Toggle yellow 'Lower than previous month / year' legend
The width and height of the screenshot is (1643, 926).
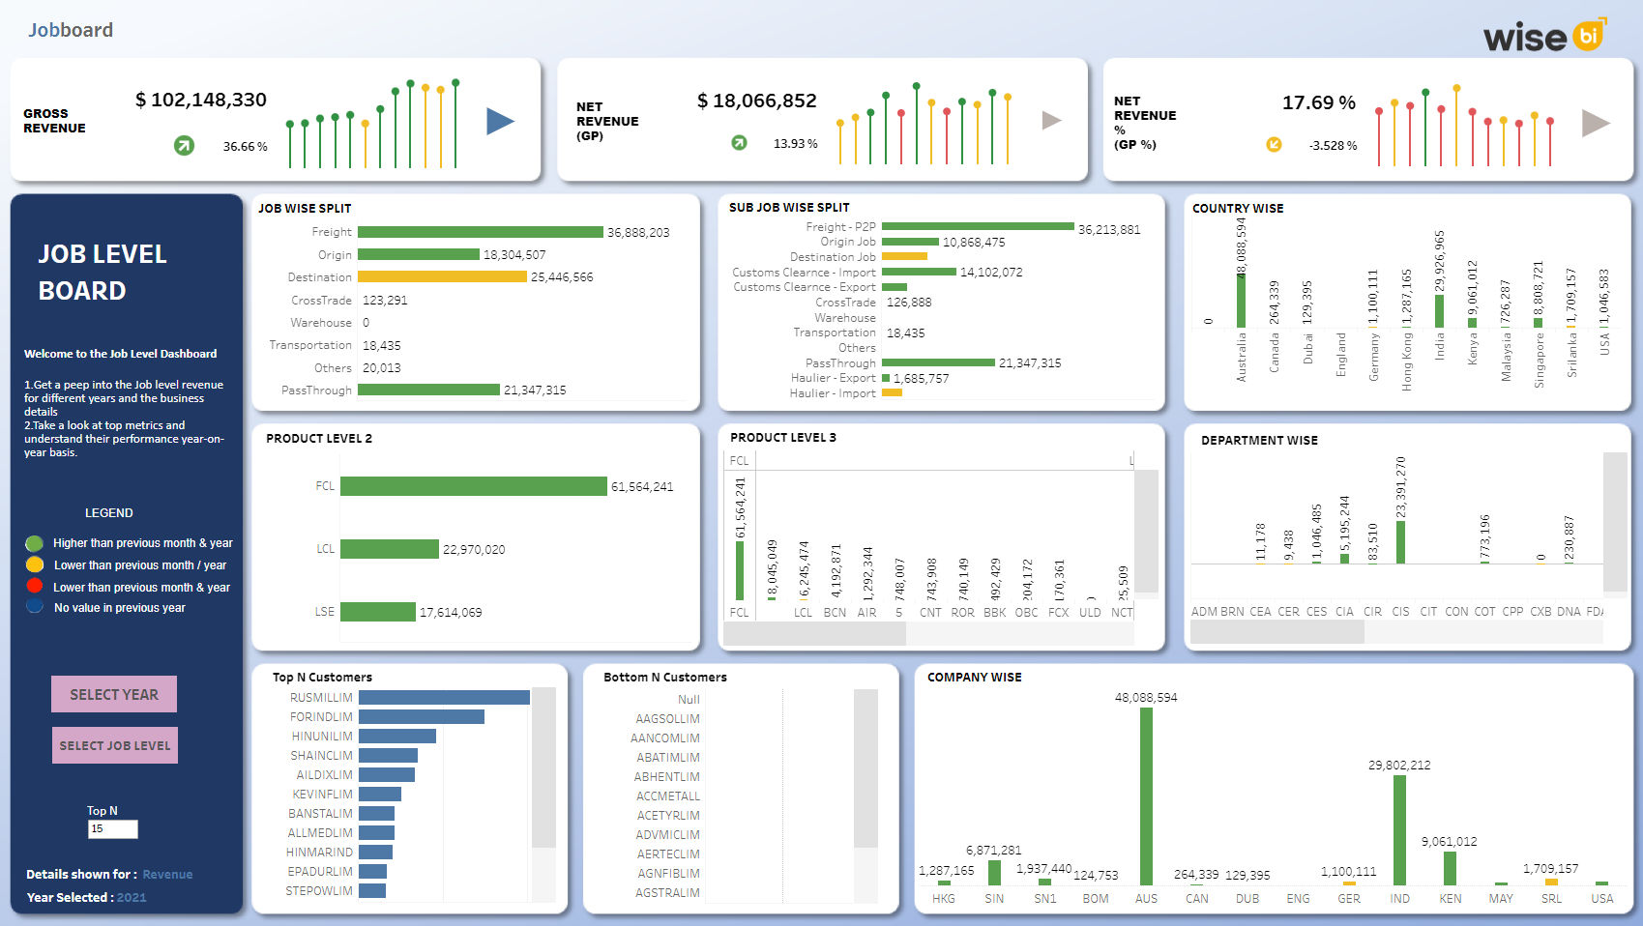pyautogui.click(x=35, y=564)
